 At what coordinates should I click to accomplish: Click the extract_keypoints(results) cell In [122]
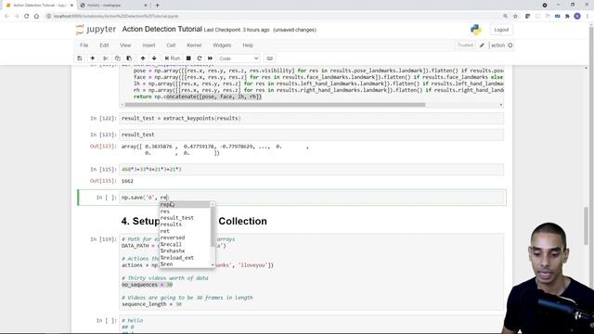pyautogui.click(x=312, y=118)
